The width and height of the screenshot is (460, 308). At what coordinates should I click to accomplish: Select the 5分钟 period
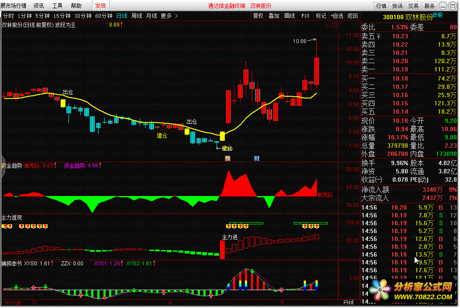(42, 16)
